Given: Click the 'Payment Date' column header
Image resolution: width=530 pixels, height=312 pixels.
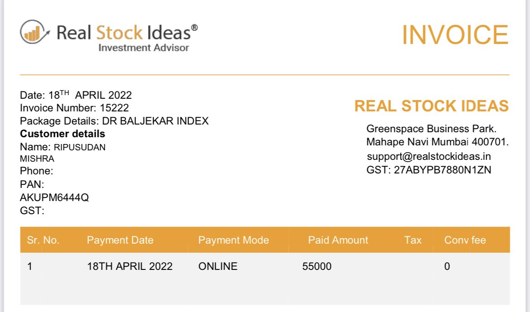Looking at the screenshot, I should 120,240.
